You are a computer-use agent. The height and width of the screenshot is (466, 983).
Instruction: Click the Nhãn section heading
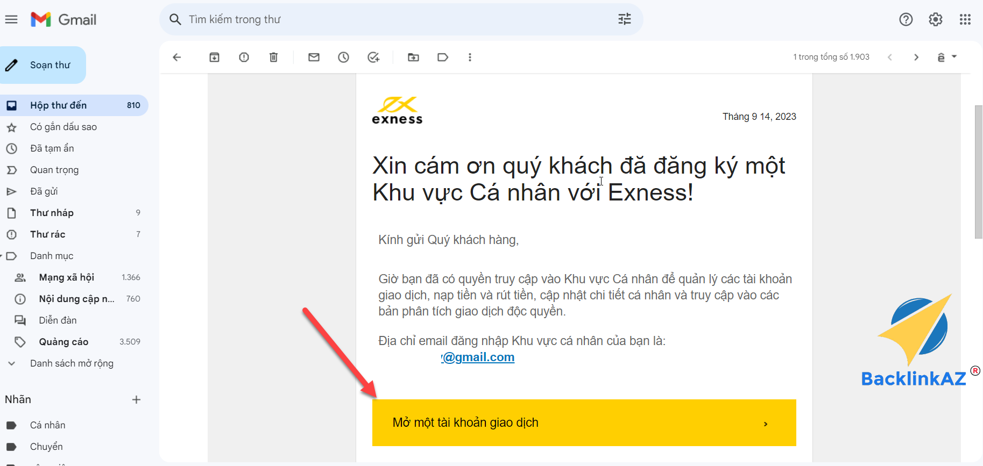18,399
